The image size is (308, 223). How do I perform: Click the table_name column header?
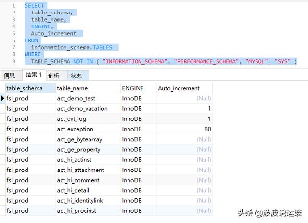pos(88,88)
